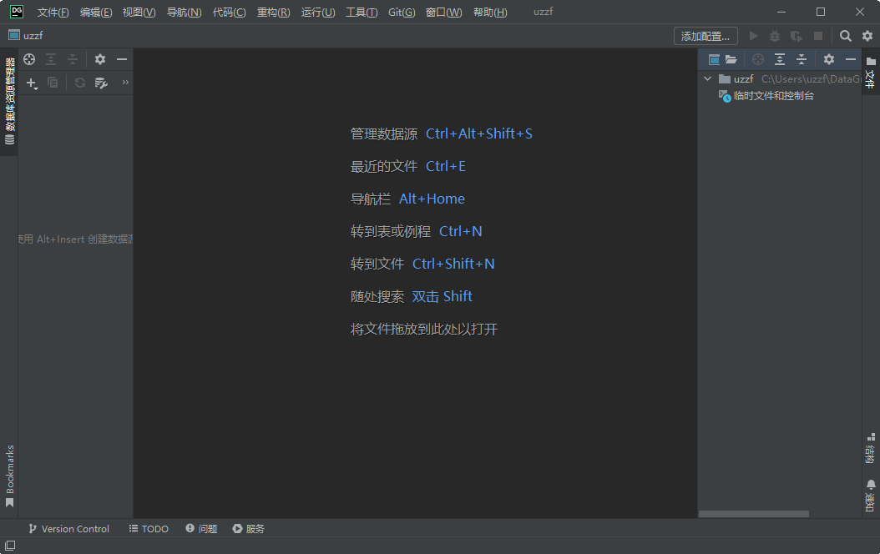Open the 通知 notifications side tab

pos(871,496)
